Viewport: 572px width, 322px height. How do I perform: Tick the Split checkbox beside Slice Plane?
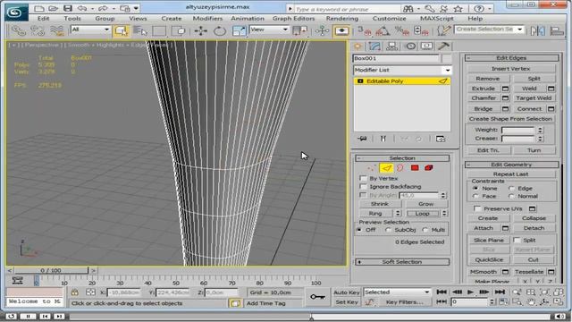pos(517,240)
